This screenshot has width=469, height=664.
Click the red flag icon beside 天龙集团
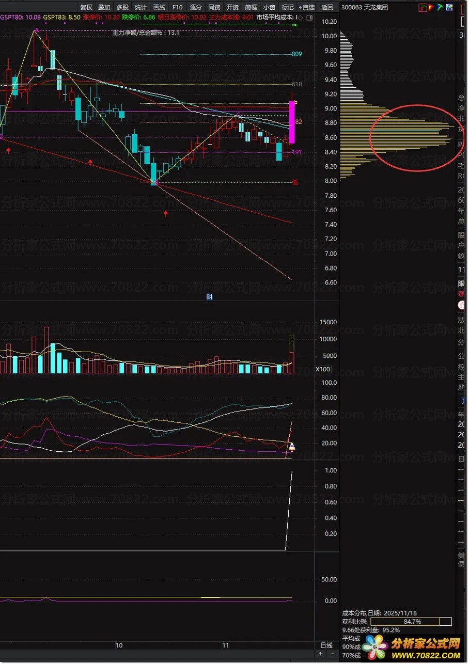pos(423,7)
